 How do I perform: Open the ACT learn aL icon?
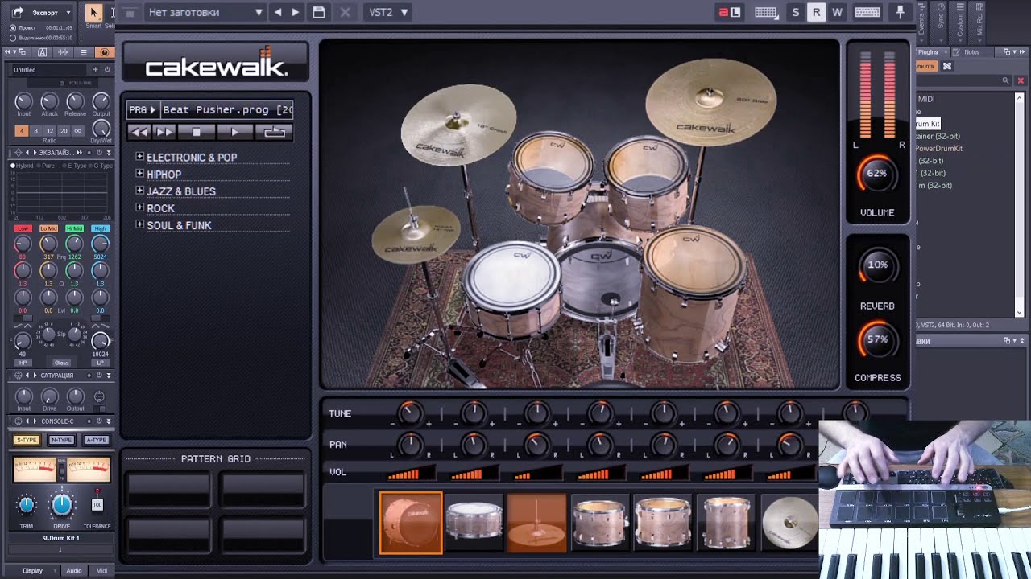click(730, 12)
